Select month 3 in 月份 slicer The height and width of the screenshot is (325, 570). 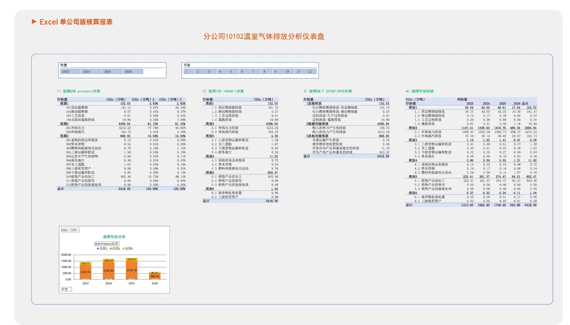pyautogui.click(x=211, y=72)
